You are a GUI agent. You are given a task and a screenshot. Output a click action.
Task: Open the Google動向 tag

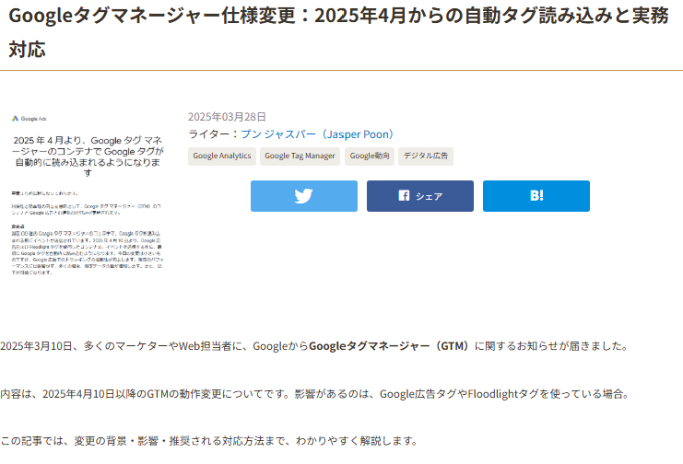coord(370,156)
